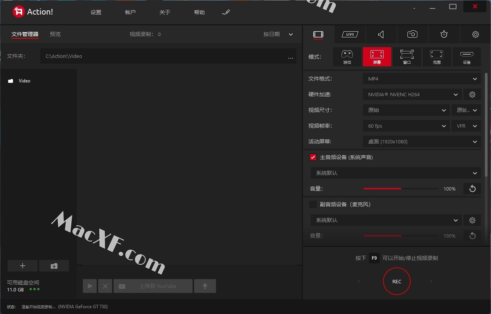
Task: Start recording with the REC button
Action: 397,281
